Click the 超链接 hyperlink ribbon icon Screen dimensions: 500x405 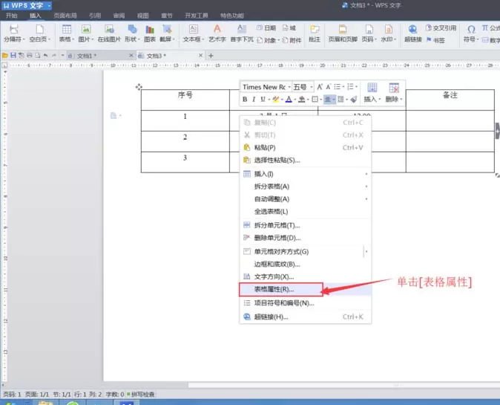[413, 33]
